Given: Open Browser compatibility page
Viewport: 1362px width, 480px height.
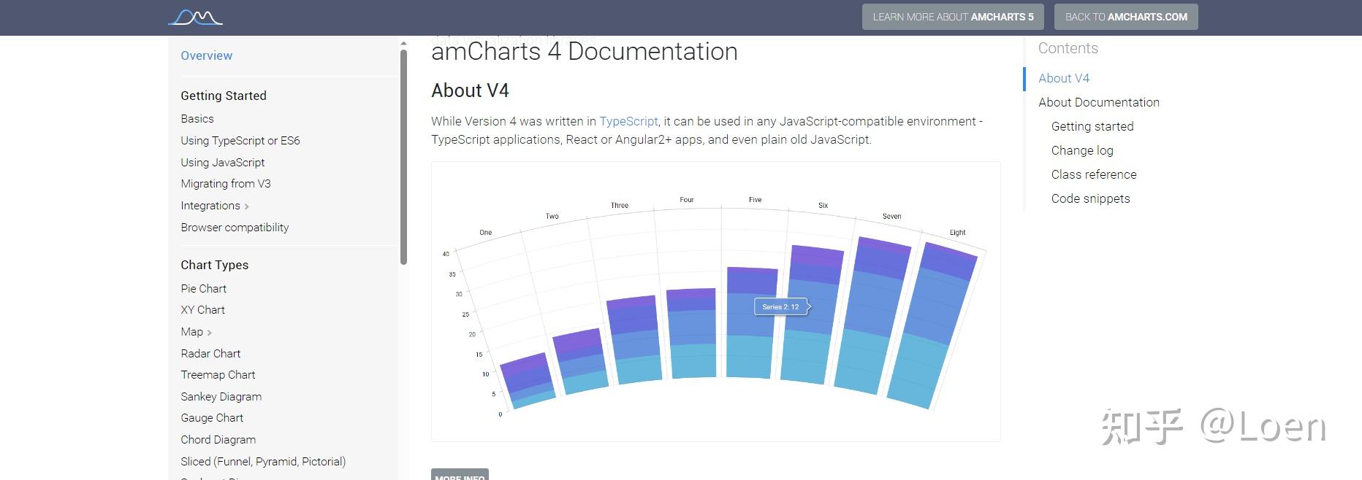Looking at the screenshot, I should (x=235, y=228).
